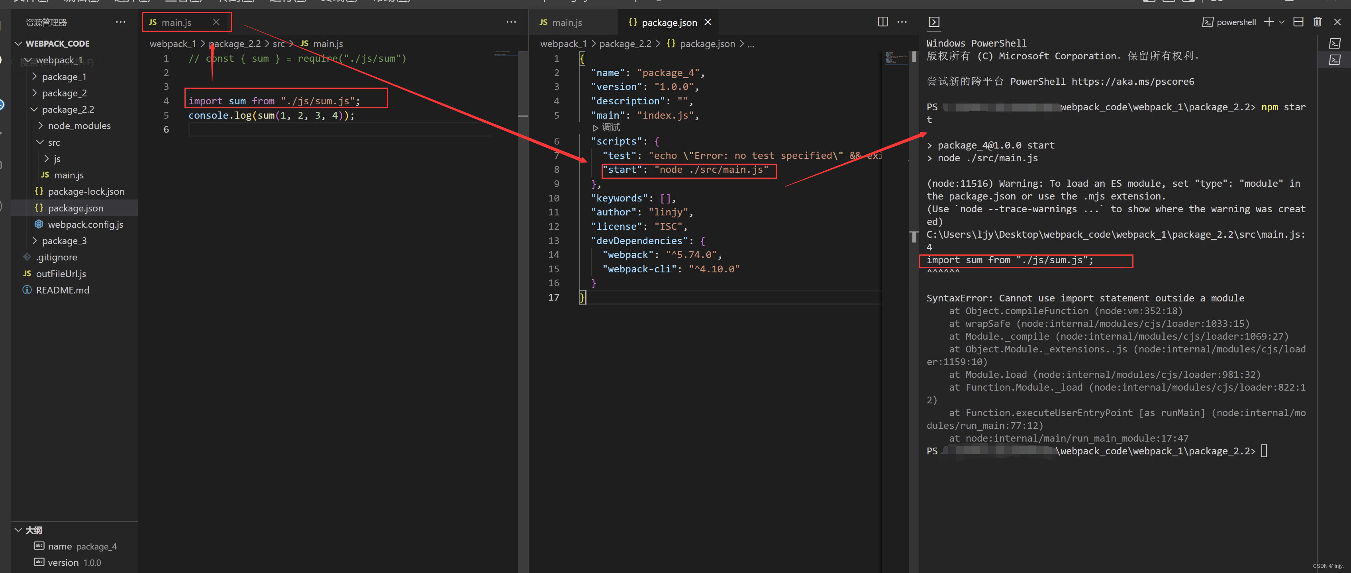Click src in main.js breadcrumb

[278, 43]
